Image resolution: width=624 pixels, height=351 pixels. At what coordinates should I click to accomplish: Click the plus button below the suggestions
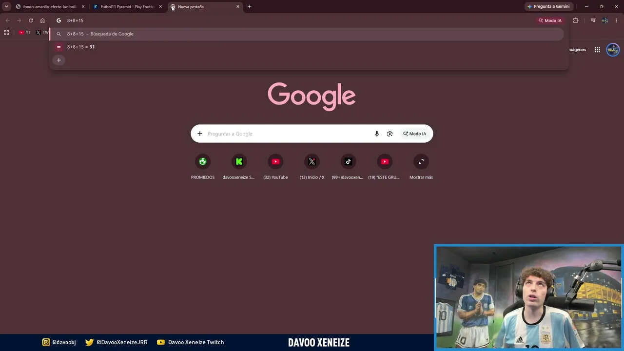pos(58,60)
